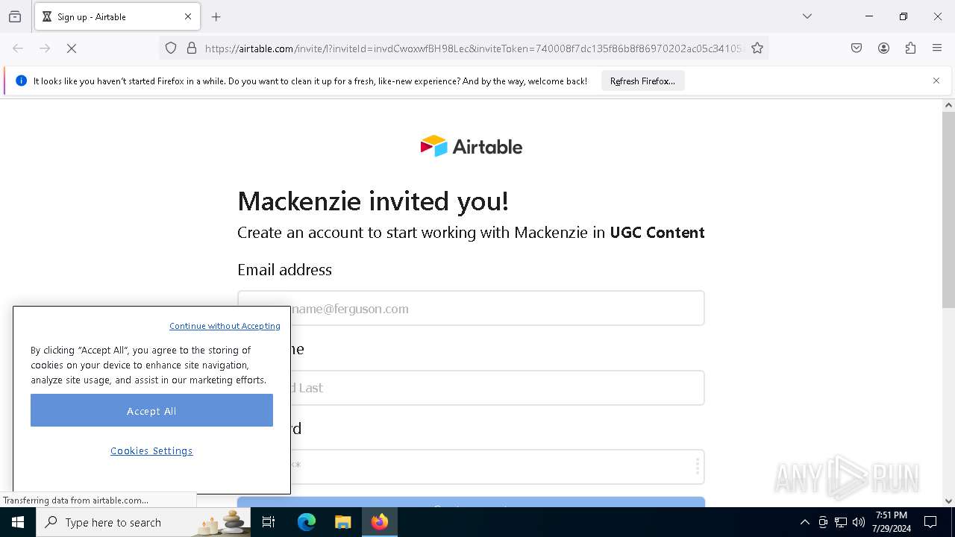Minimize the Firefox window
Screen dimensions: 955x537
point(869,16)
